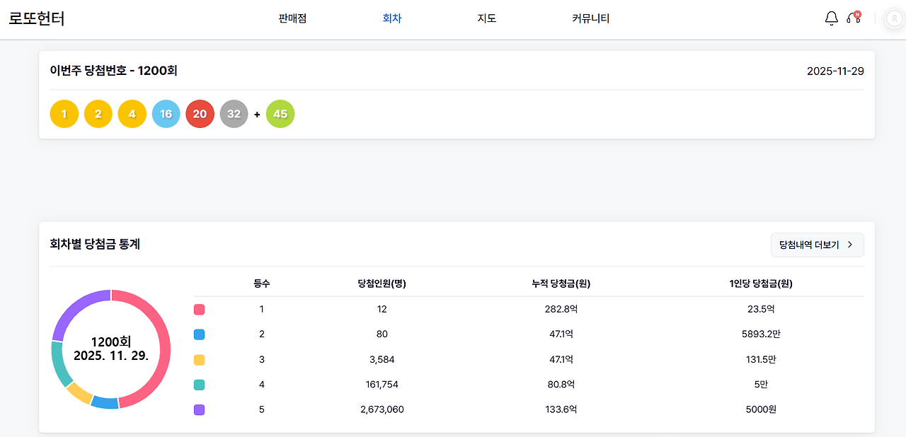Click the 2,673,060 winners cell
906x437 pixels.
point(382,409)
